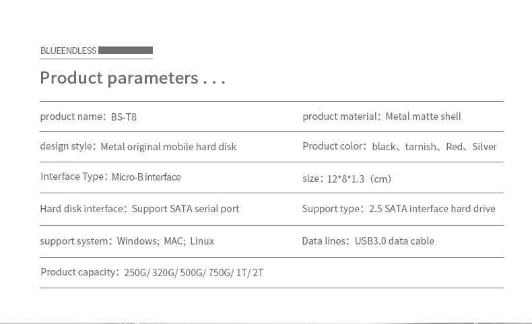532x324 pixels.
Task: Click the Product color label
Action: tap(334, 146)
